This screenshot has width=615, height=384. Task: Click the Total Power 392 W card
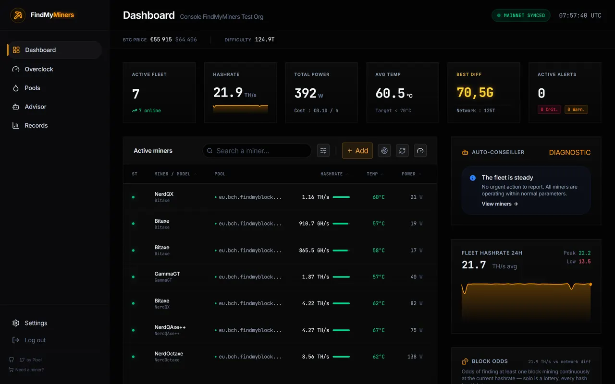(x=321, y=93)
